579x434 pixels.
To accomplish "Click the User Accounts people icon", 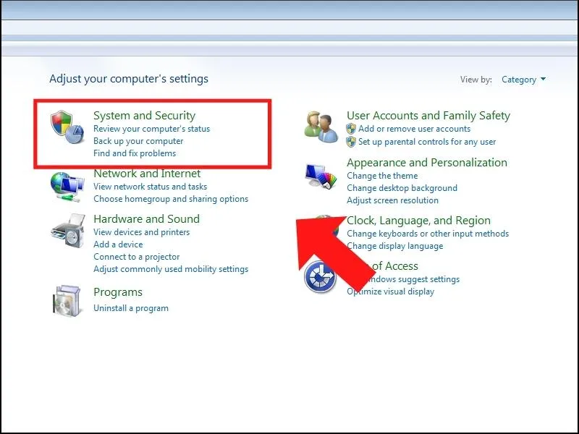I will click(x=321, y=127).
